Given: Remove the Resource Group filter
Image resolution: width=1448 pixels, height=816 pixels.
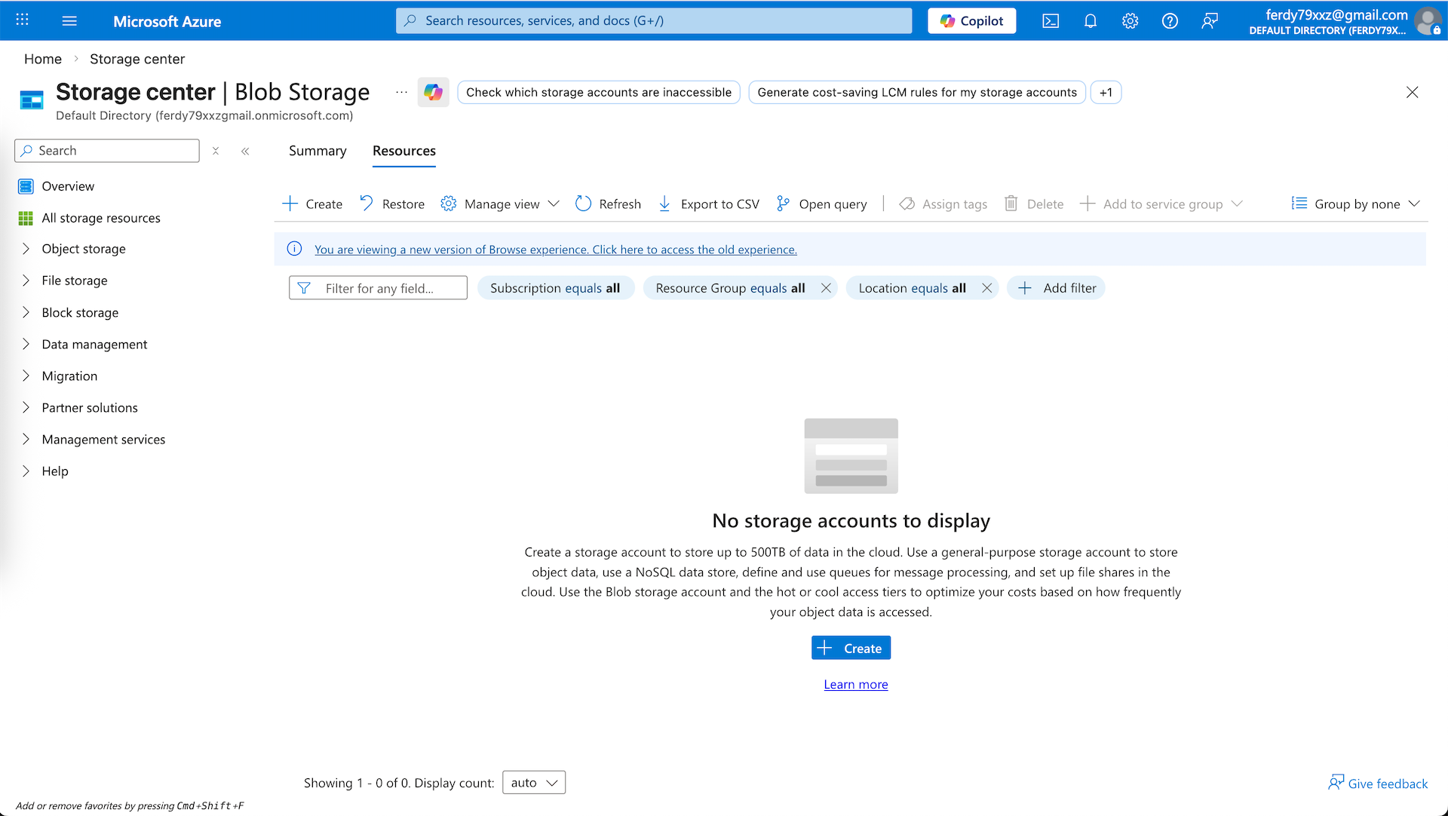Looking at the screenshot, I should click(x=826, y=288).
